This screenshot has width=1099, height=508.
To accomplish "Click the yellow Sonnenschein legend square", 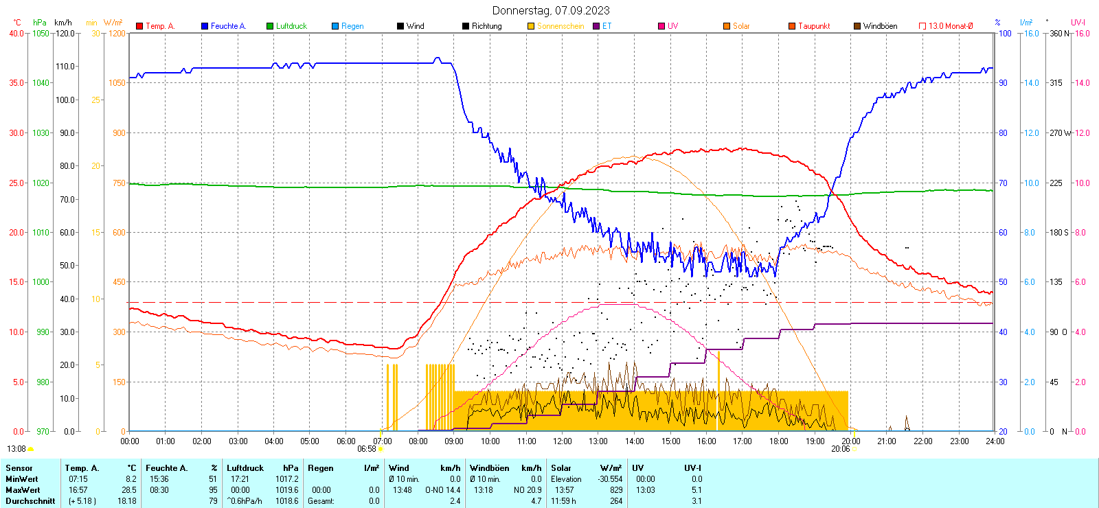I will point(531,26).
